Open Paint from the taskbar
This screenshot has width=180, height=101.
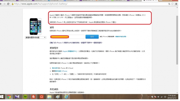click(x=58, y=97)
